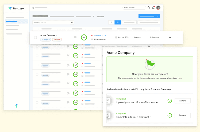Click the 1 day ago cell

coord(136,37)
